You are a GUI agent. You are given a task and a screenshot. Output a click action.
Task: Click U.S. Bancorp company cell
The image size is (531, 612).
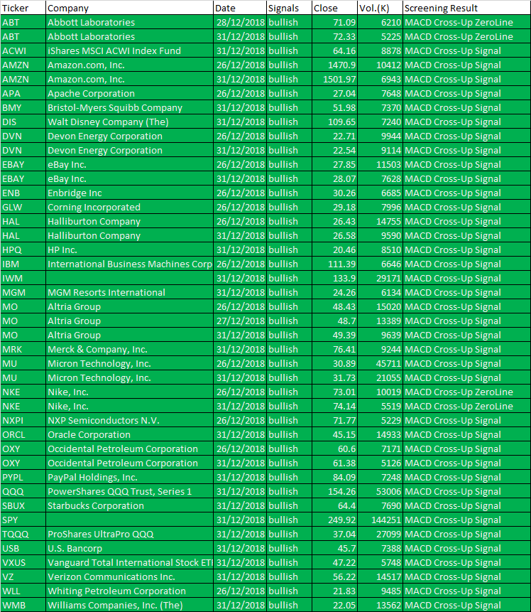click(x=129, y=548)
